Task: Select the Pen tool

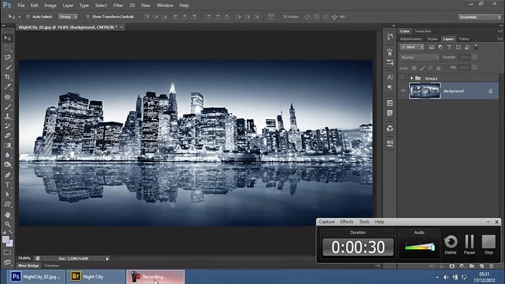Action: (8, 175)
